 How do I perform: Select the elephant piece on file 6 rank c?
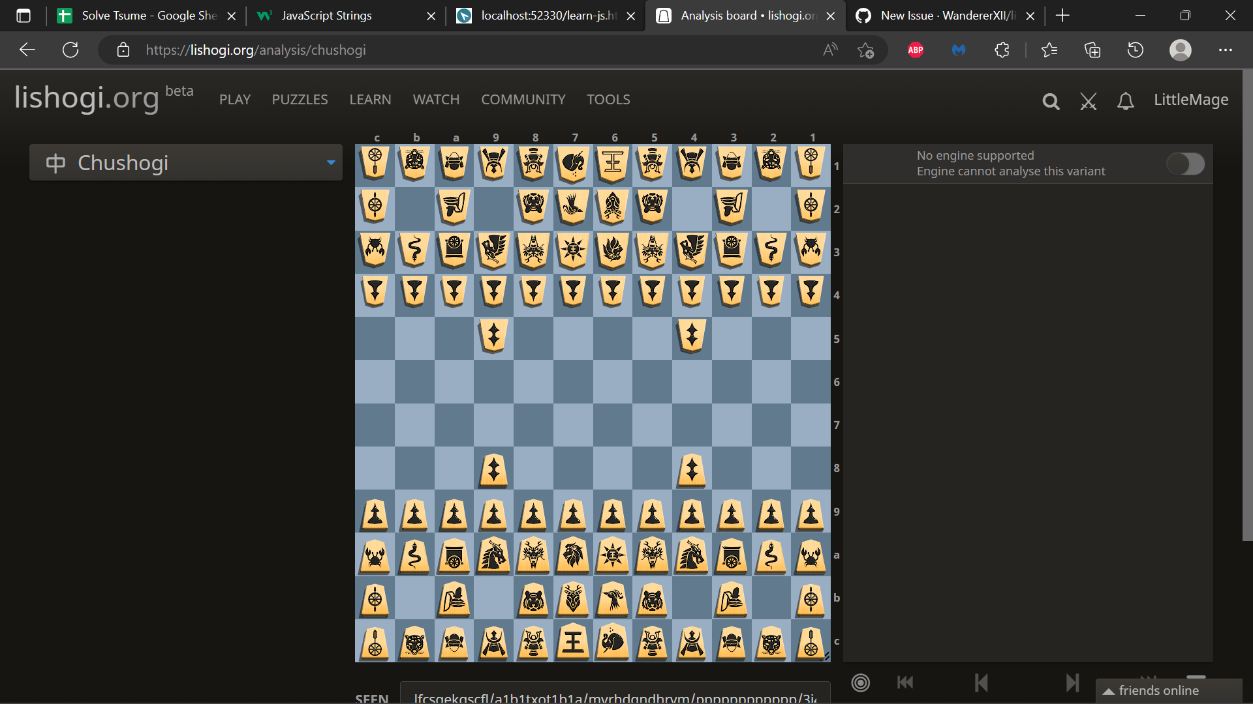coord(613,641)
